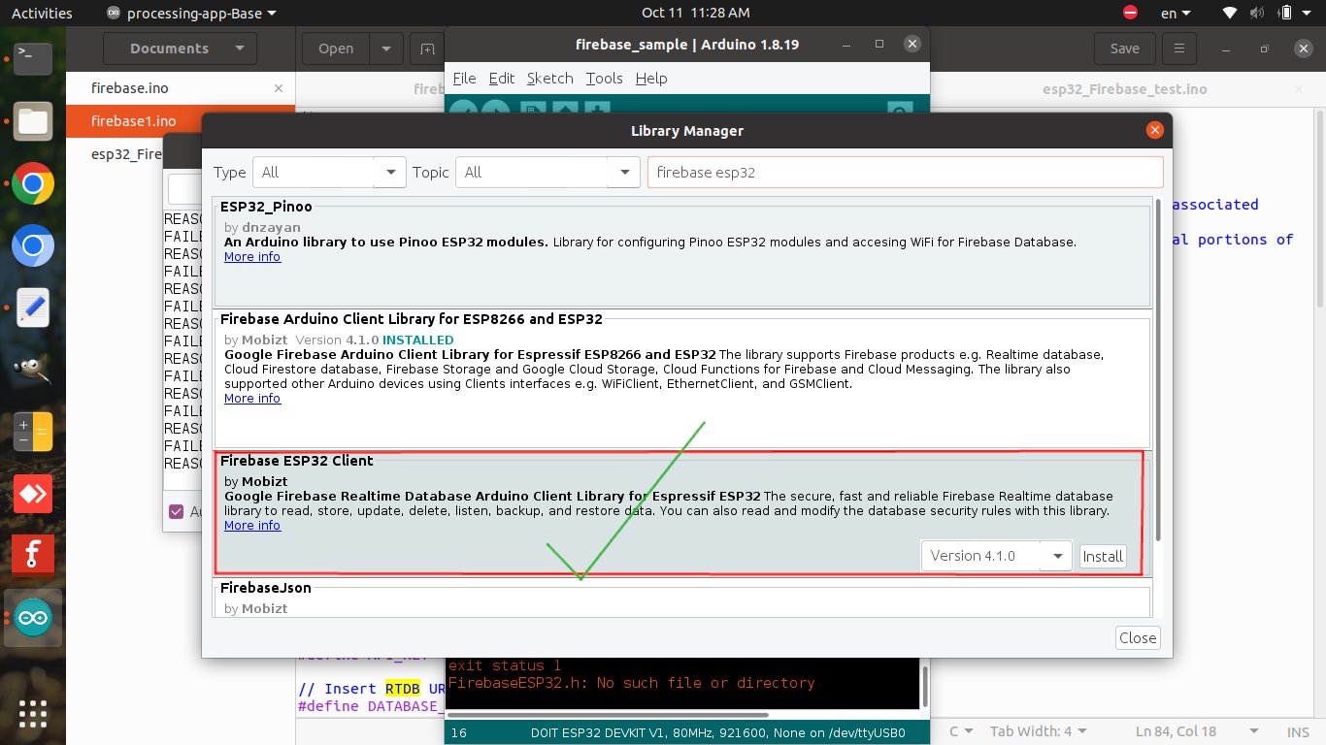1326x745 pixels.
Task: Open the Arduino Sketch menu
Action: (x=549, y=79)
